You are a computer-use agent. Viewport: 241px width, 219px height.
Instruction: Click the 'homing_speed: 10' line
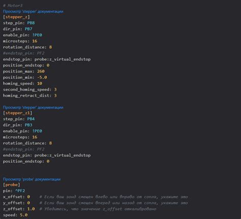tap(22, 84)
